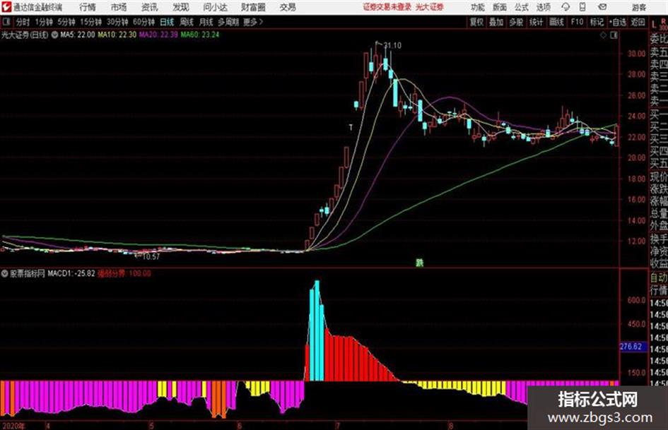Open the 问小达 menu

pos(215,7)
